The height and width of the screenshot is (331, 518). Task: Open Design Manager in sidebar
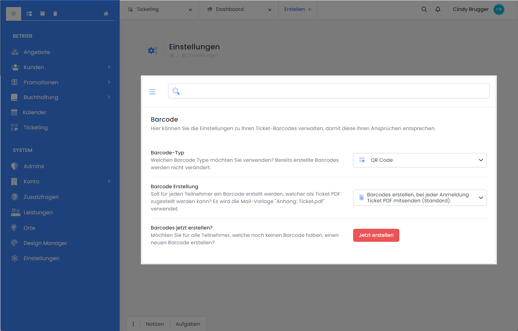(x=45, y=243)
